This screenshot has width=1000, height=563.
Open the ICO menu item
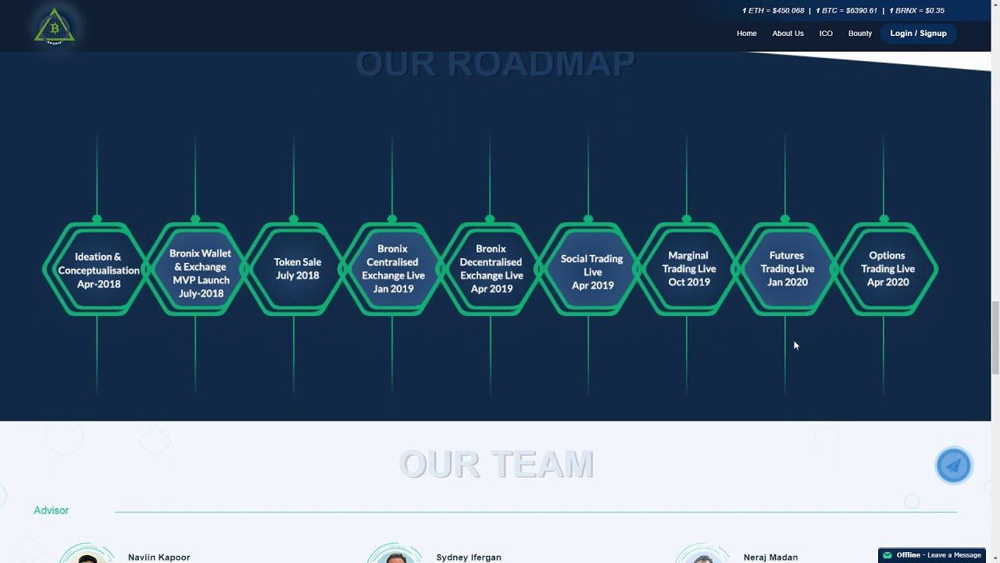pyautogui.click(x=826, y=34)
